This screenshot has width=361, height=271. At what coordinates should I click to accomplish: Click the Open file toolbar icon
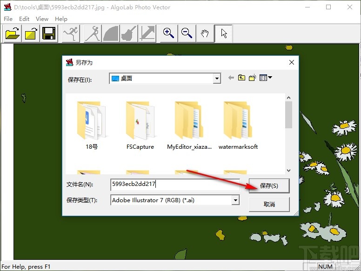coord(13,33)
